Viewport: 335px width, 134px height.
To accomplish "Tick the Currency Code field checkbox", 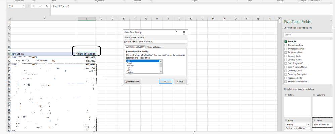I will tap(285, 71).
